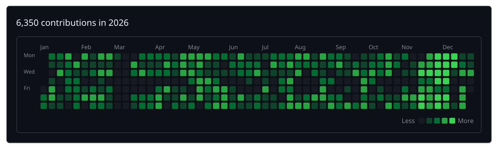The image size is (498, 150).
Task: Click the Less legend label
Action: (x=408, y=121)
